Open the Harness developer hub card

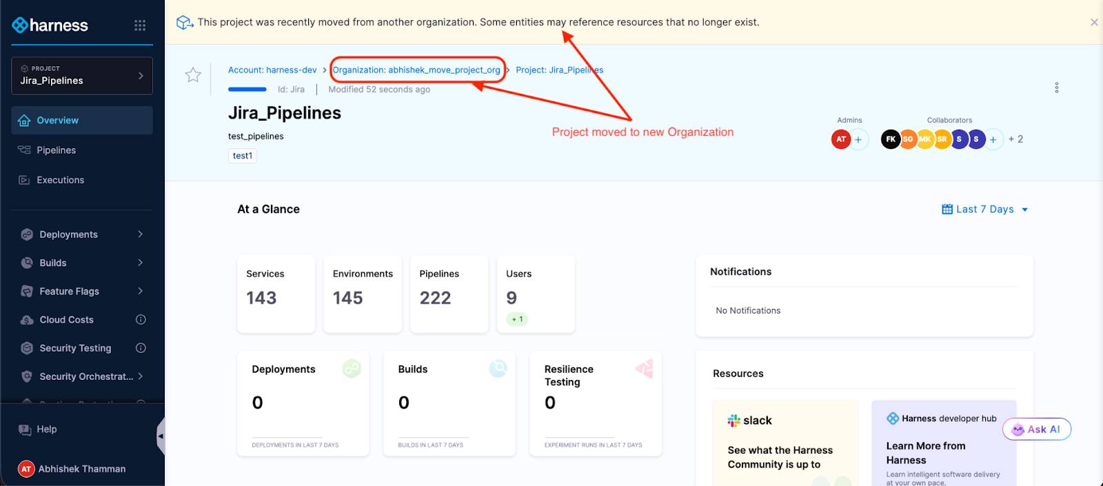pos(944,443)
